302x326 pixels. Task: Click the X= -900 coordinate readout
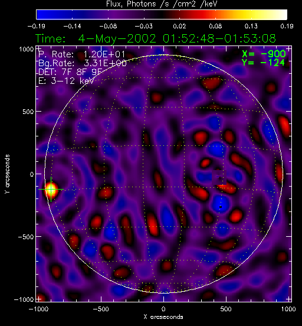pyautogui.click(x=264, y=54)
